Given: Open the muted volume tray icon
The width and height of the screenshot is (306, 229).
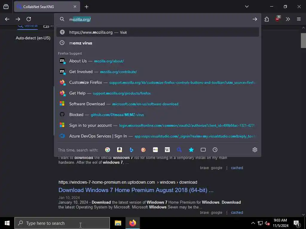Looking at the screenshot, I should 267,223.
